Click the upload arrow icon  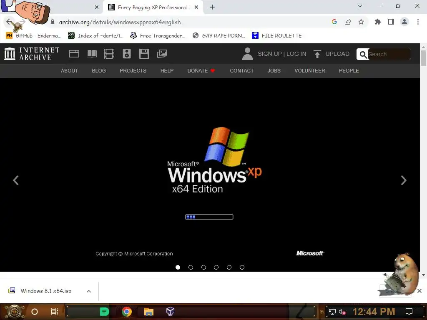click(317, 54)
